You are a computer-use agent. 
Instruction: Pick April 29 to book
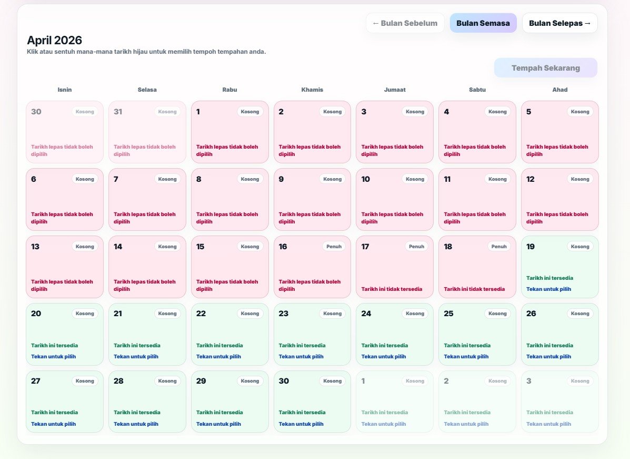click(x=229, y=402)
